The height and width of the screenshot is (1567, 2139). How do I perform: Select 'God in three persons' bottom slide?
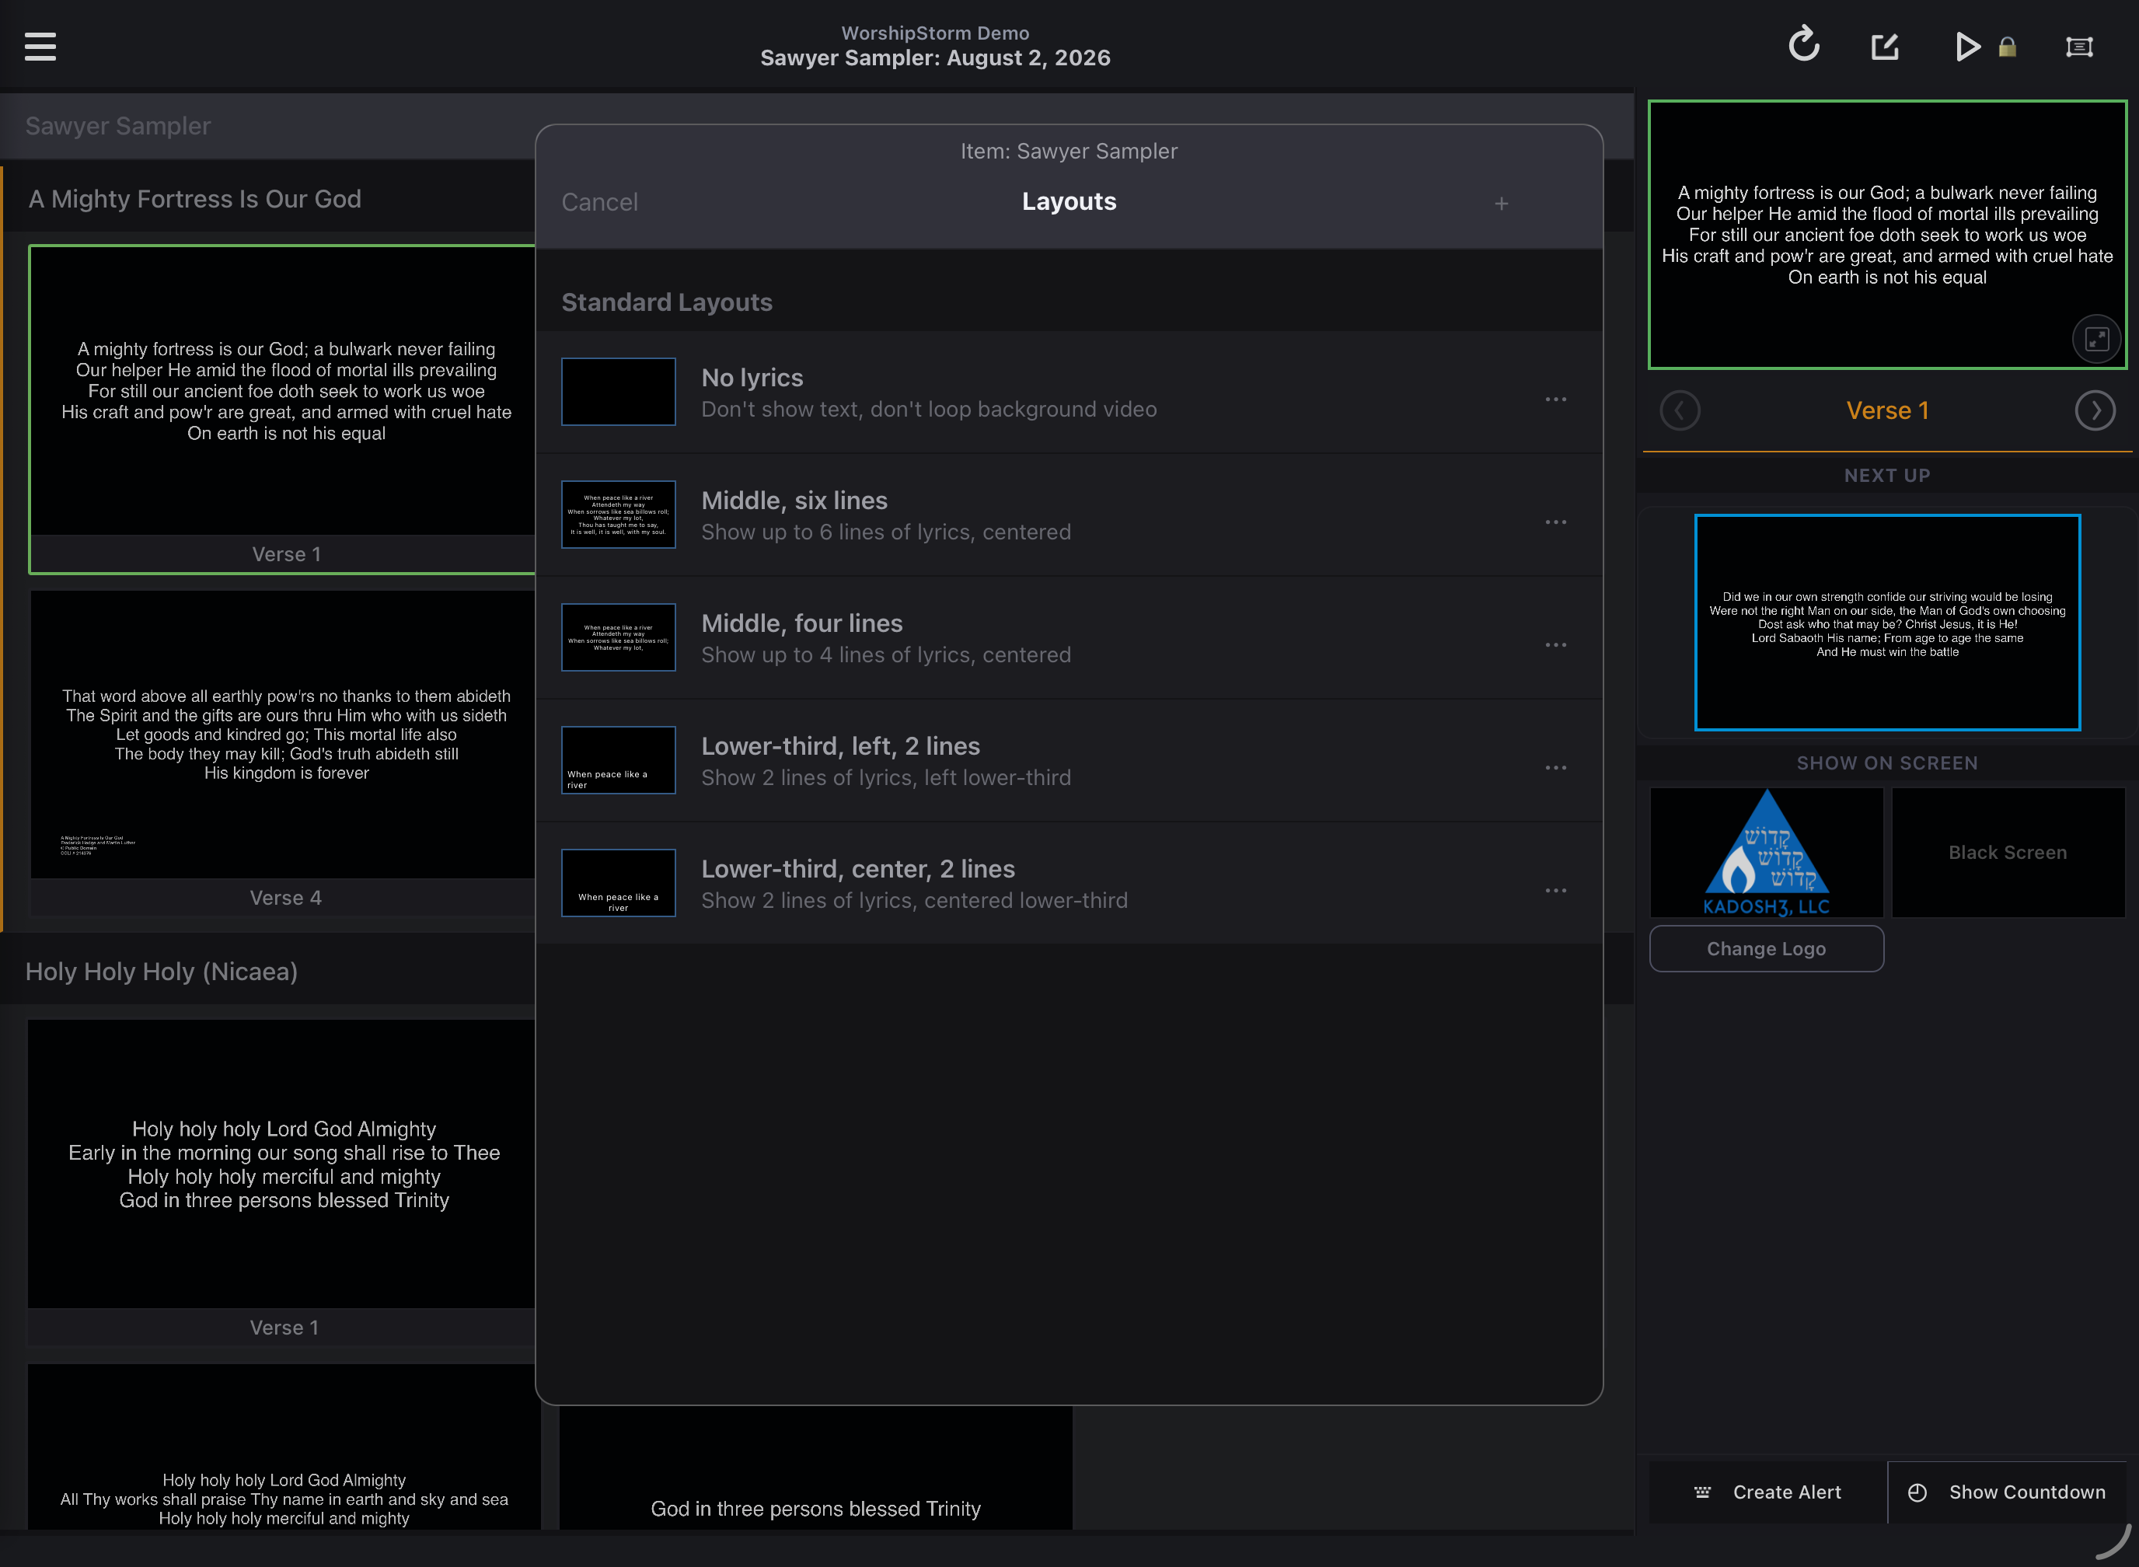[x=816, y=1468]
